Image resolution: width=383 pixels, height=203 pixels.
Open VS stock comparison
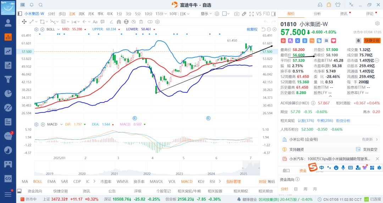[x=259, y=14]
